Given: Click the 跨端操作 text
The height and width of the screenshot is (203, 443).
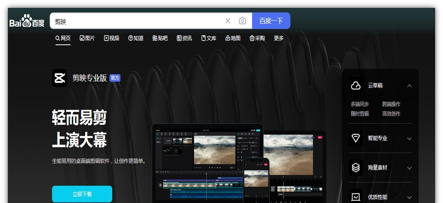Looking at the screenshot, I should tap(391, 104).
